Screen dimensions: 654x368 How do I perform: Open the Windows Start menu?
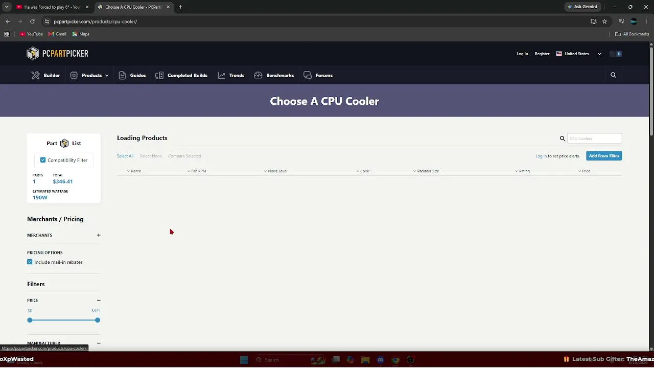[x=244, y=360]
